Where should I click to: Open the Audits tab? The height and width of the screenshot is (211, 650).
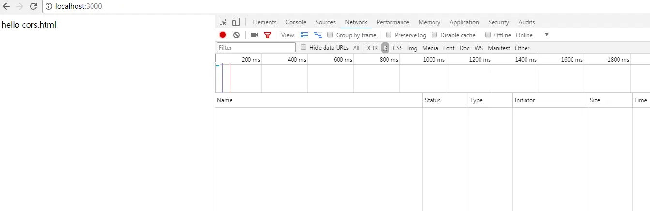[526, 22]
